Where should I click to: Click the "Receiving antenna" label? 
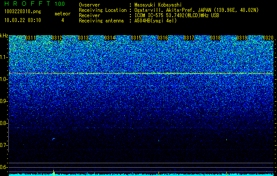coord(101,21)
